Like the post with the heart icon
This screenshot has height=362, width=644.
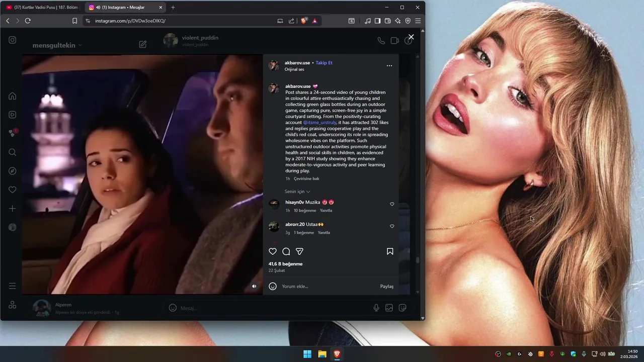(273, 251)
